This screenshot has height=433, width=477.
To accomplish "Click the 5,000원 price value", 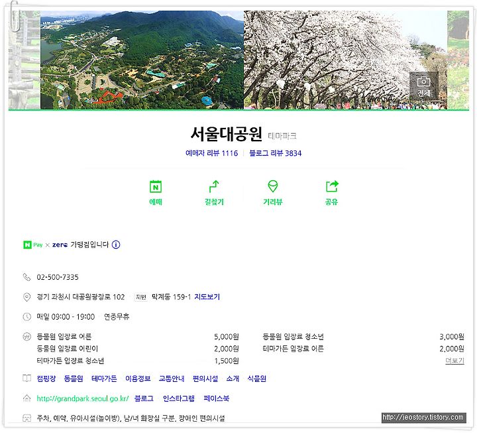I will click(x=227, y=336).
